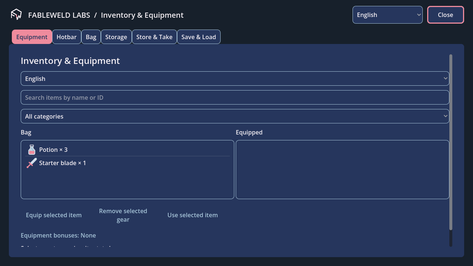The image size is (473, 266).
Task: Click Remove selected gear button
Action: pos(123,215)
